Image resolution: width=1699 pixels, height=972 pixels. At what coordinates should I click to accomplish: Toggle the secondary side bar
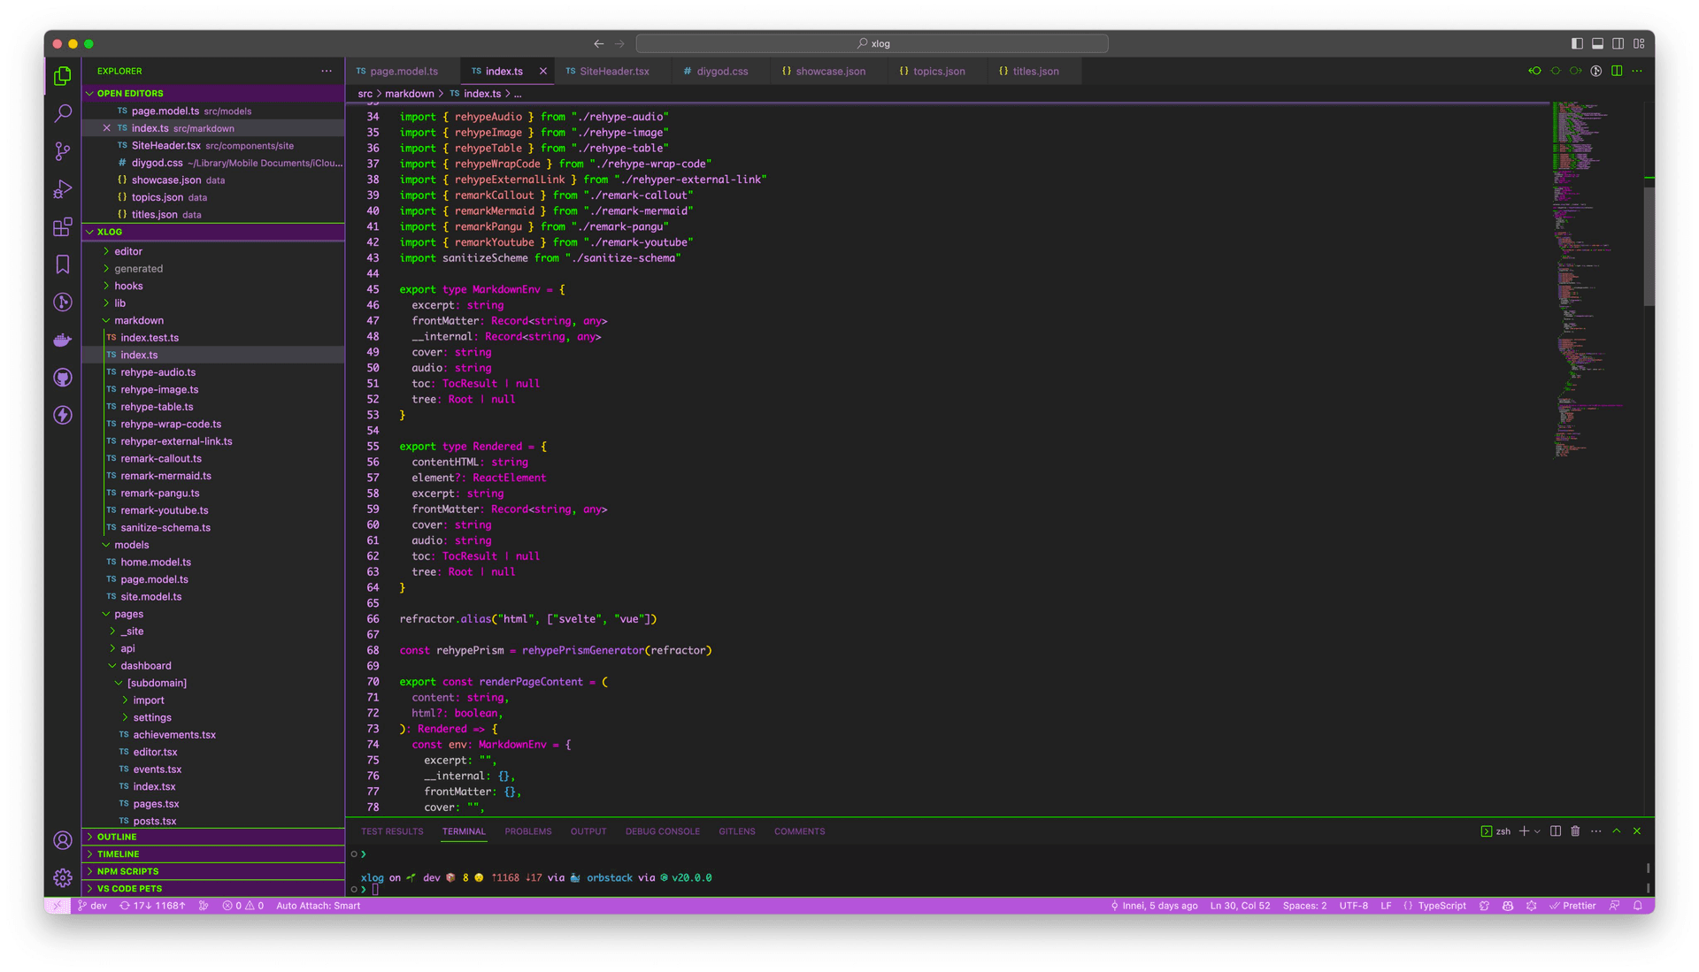[1618, 43]
